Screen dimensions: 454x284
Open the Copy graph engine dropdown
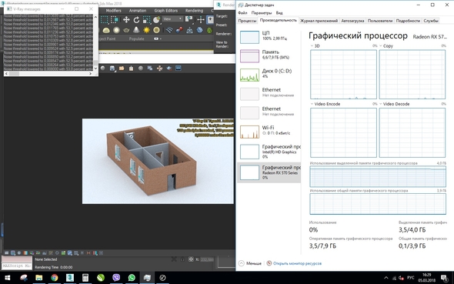pos(381,46)
